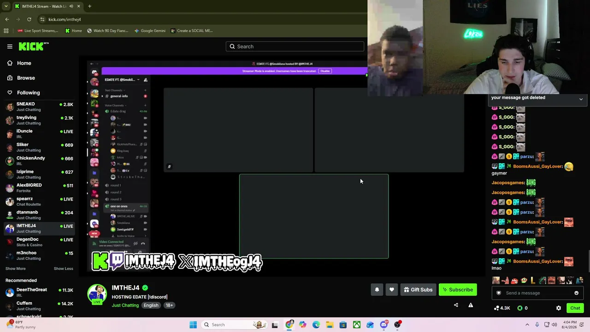
Task: Open the Live Sport Streams bookmark
Action: click(x=38, y=31)
